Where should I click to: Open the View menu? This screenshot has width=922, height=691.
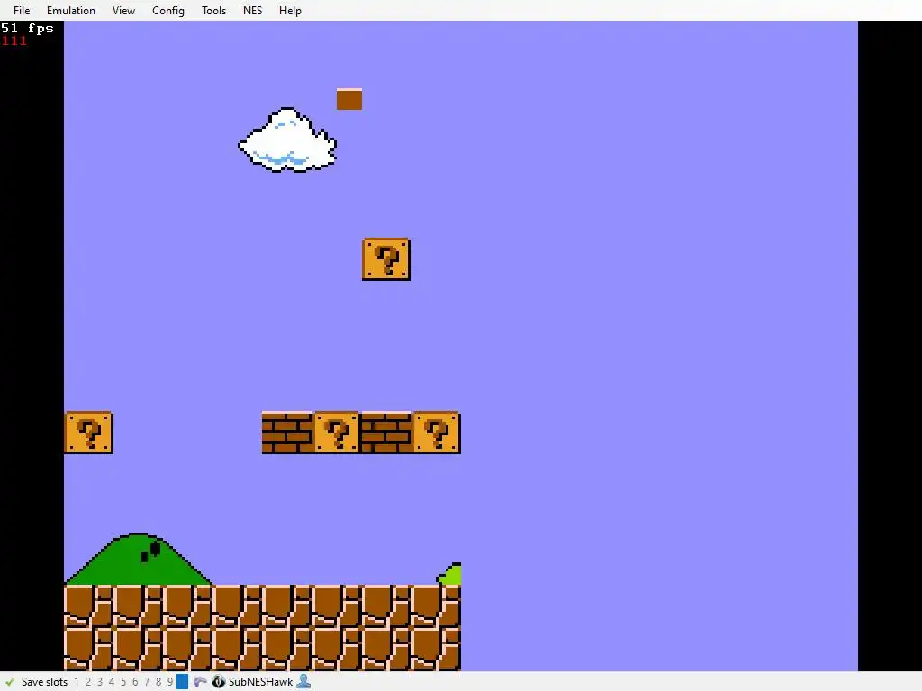tap(123, 11)
